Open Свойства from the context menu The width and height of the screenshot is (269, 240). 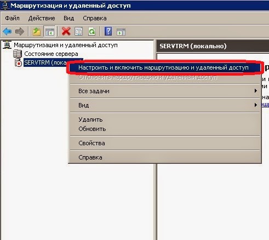(x=165, y=143)
